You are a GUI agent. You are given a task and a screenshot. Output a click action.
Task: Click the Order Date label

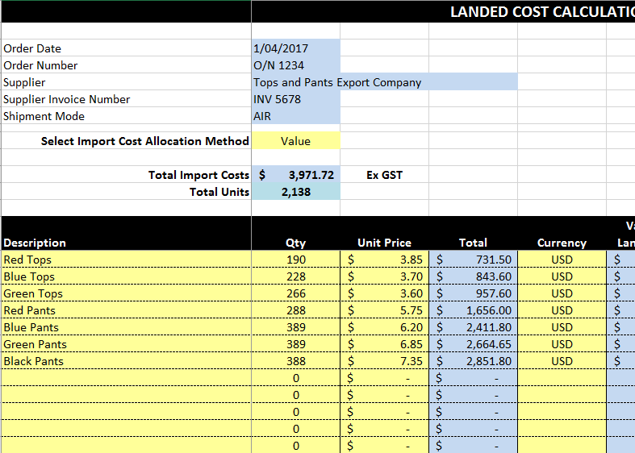coord(32,48)
